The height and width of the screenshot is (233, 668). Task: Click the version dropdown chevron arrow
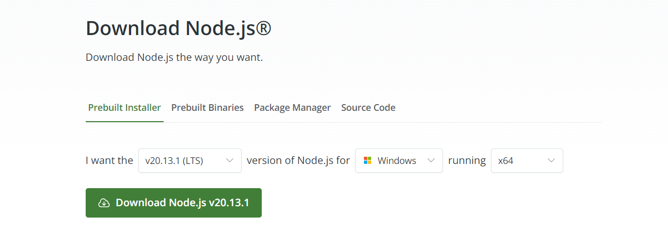tap(230, 160)
